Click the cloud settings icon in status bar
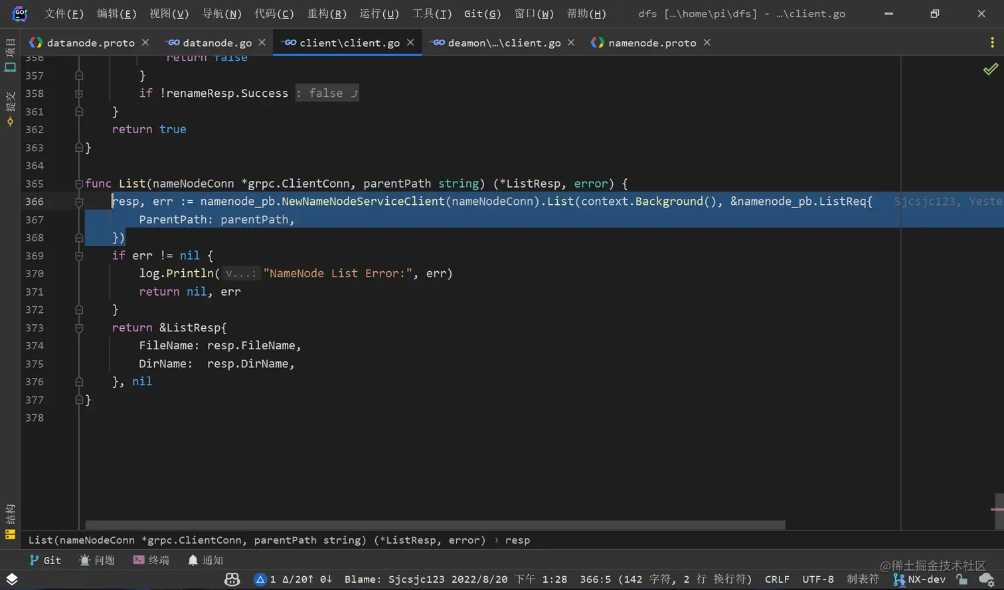The height and width of the screenshot is (590, 1004). (987, 579)
